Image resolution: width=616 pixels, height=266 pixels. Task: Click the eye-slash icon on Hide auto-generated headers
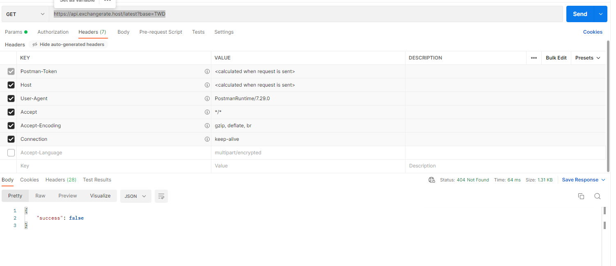tap(35, 44)
